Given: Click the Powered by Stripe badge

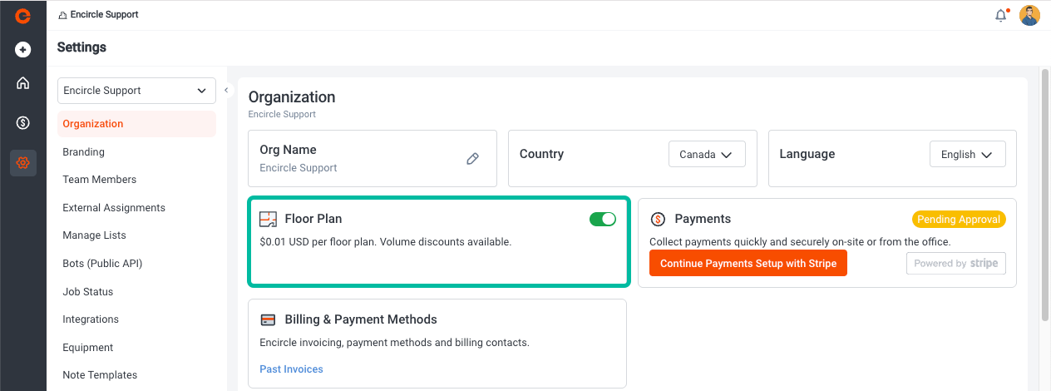Looking at the screenshot, I should point(956,264).
